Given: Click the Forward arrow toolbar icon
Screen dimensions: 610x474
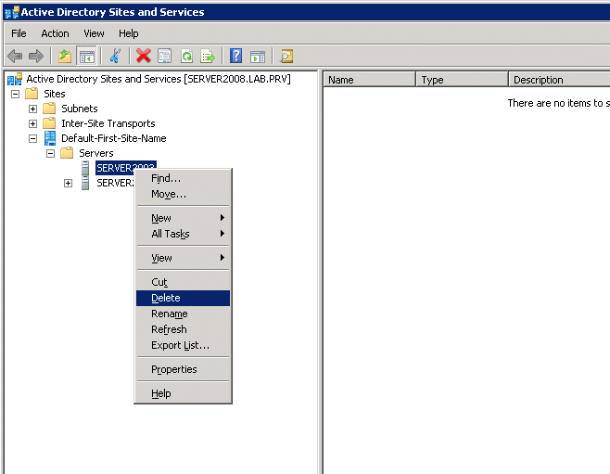Looking at the screenshot, I should [x=36, y=56].
